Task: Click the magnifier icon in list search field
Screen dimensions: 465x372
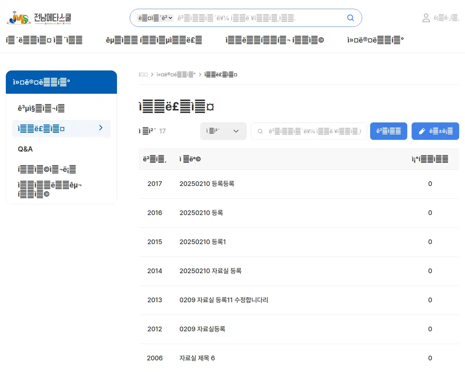Action: point(260,131)
